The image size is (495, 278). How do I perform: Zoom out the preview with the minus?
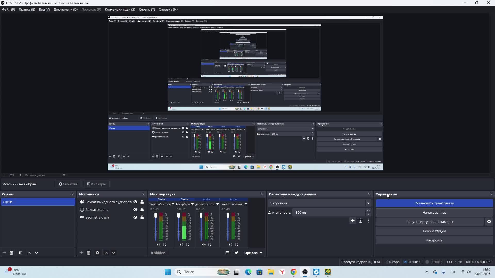pos(4,175)
